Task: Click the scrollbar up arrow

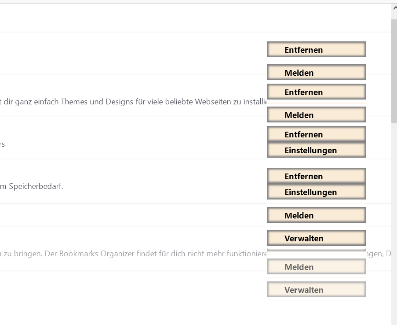Action: (x=394, y=8)
